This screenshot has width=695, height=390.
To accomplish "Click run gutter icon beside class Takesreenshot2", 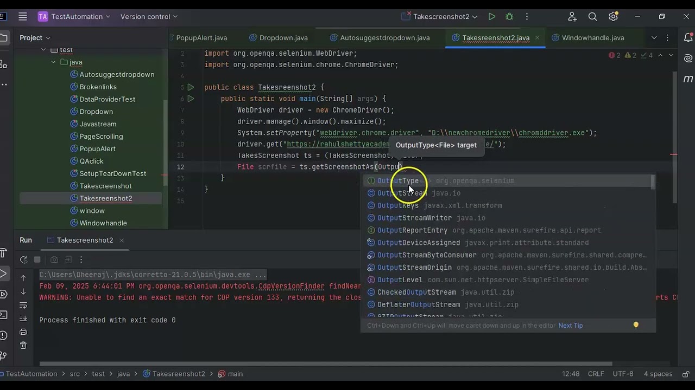I will pos(191,87).
